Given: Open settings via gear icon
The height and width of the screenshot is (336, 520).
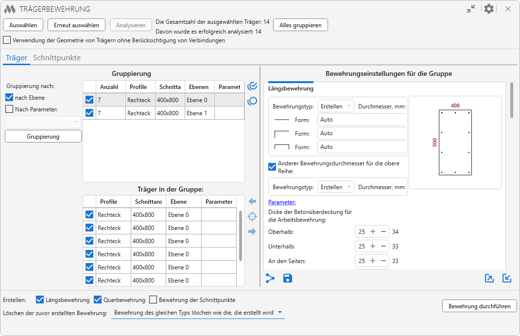Looking at the screenshot, I should 489,9.
